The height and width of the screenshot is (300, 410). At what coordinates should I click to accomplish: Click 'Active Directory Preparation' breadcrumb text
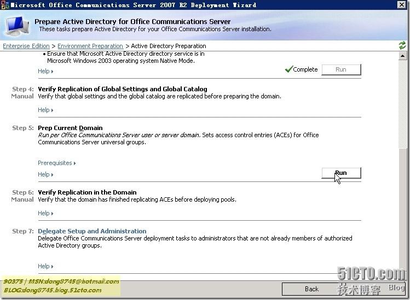169,46
